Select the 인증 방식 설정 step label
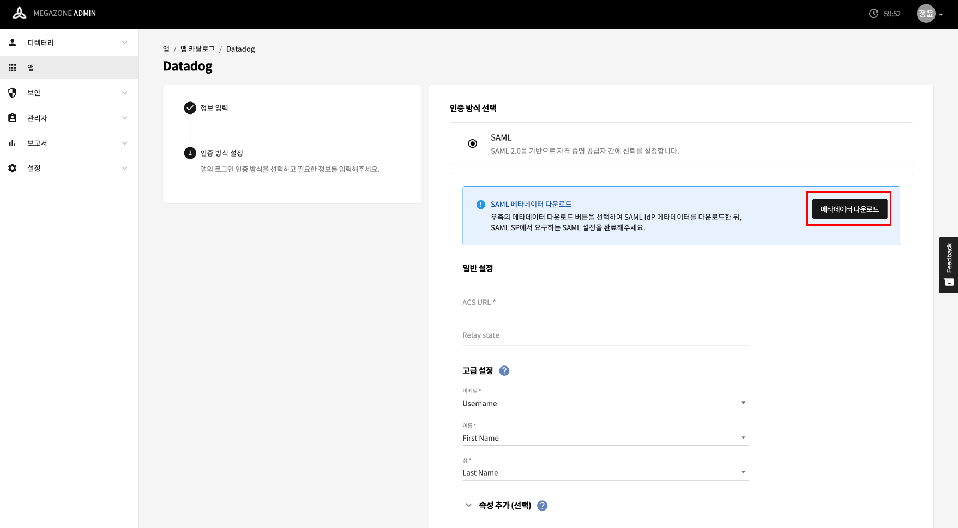958x528 pixels. click(221, 153)
